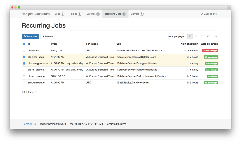Click the db-full-backup 'a week ago' badge
Image resolution: width=241 pixels, height=143 pixels.
tap(212, 70)
